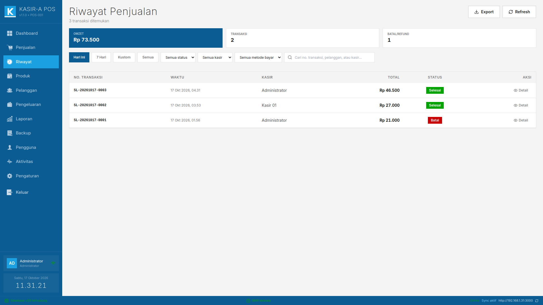Click the BATAL/REFUND summary card
Screen dimensions: 543x305
click(x=459, y=38)
